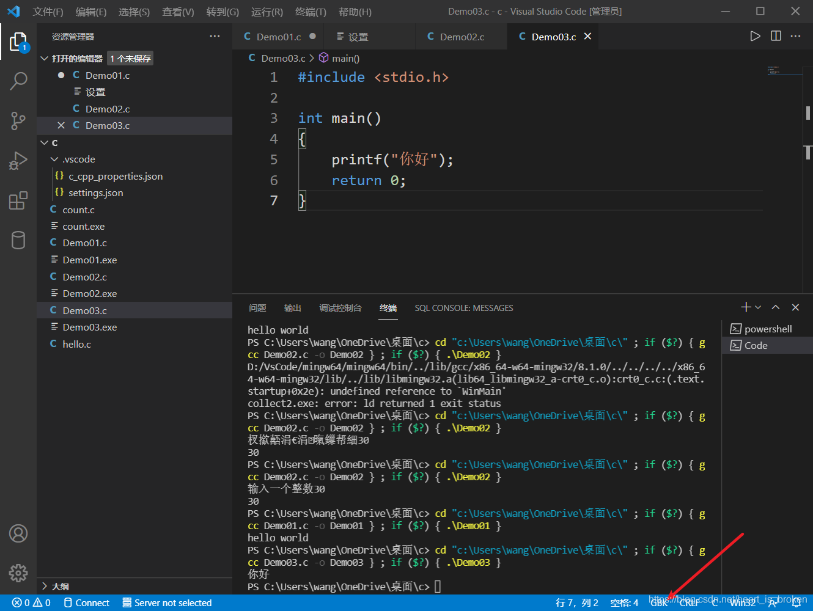The height and width of the screenshot is (611, 813).
Task: Click Connect in the status bar
Action: 86,603
